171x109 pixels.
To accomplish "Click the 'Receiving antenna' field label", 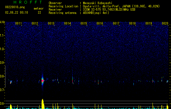I will point(63,13).
